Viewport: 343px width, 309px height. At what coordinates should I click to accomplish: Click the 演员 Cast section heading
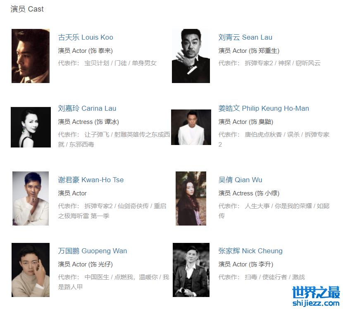point(27,9)
